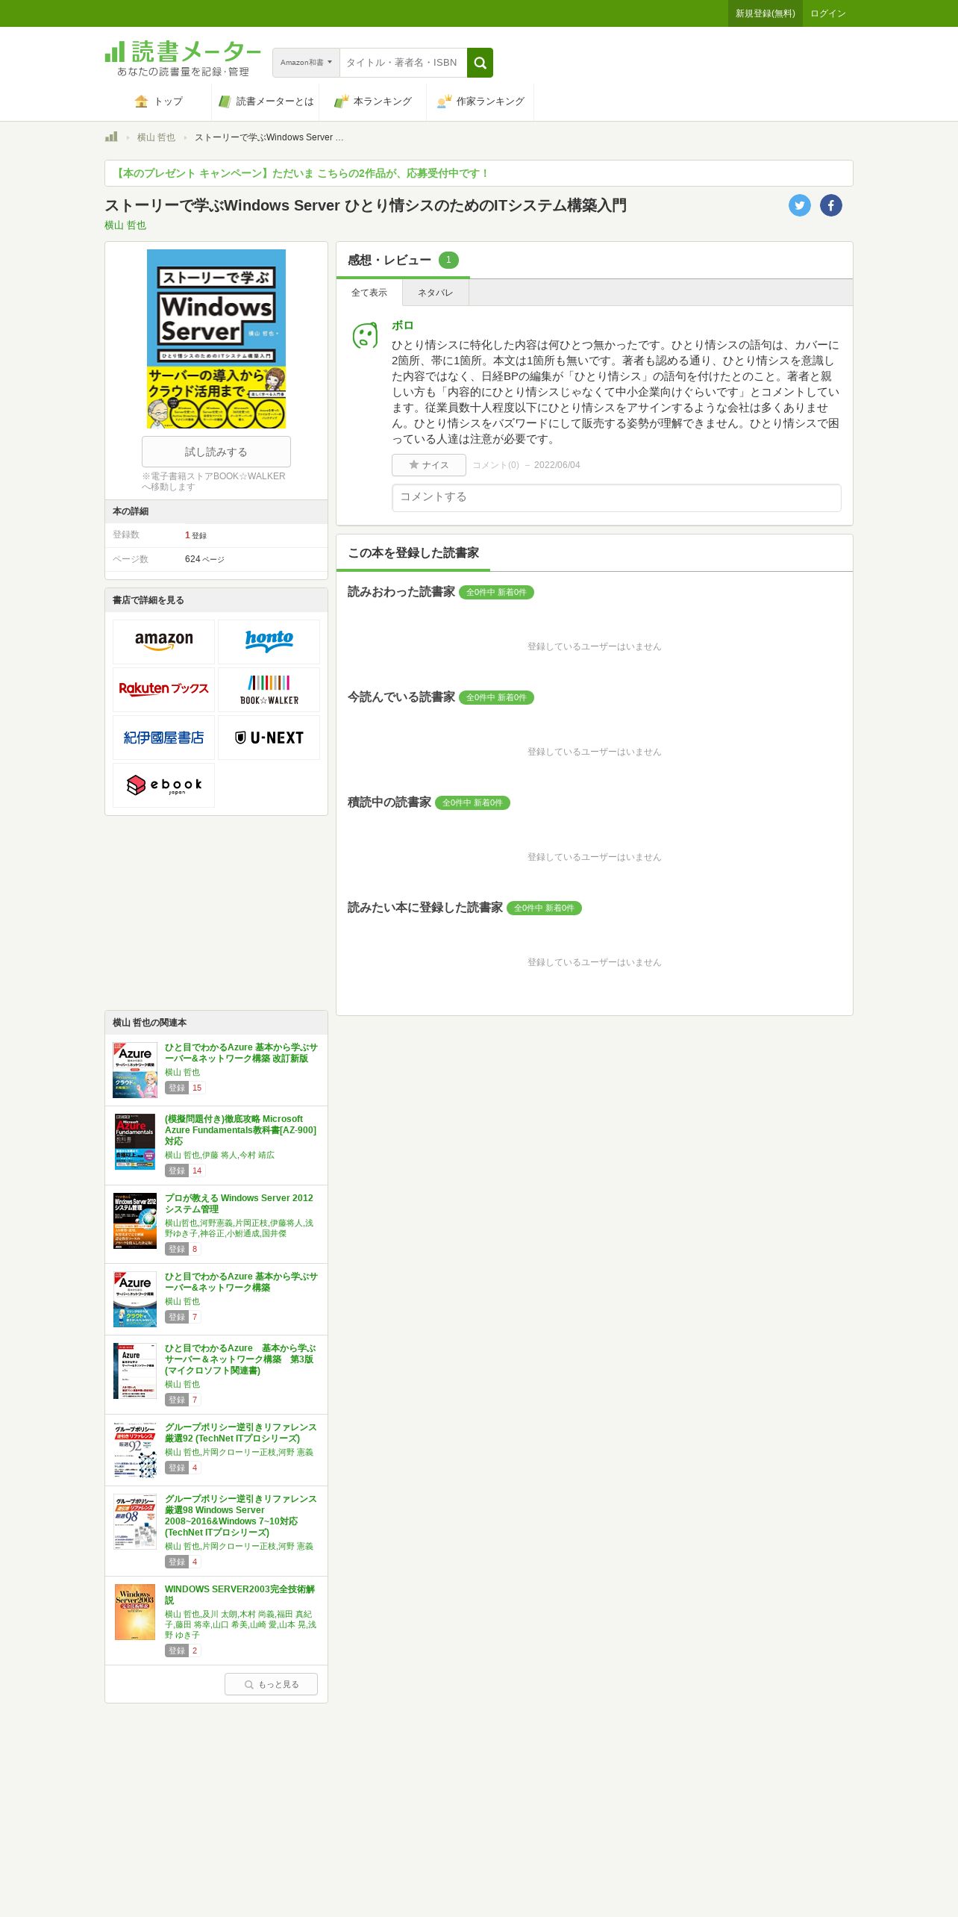This screenshot has height=1917, width=958.
Task: Click the green search magnifier button
Action: [x=480, y=63]
